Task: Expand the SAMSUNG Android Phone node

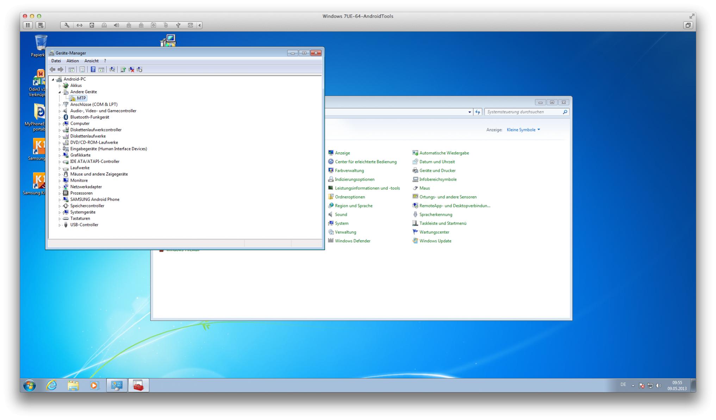Action: pyautogui.click(x=60, y=200)
